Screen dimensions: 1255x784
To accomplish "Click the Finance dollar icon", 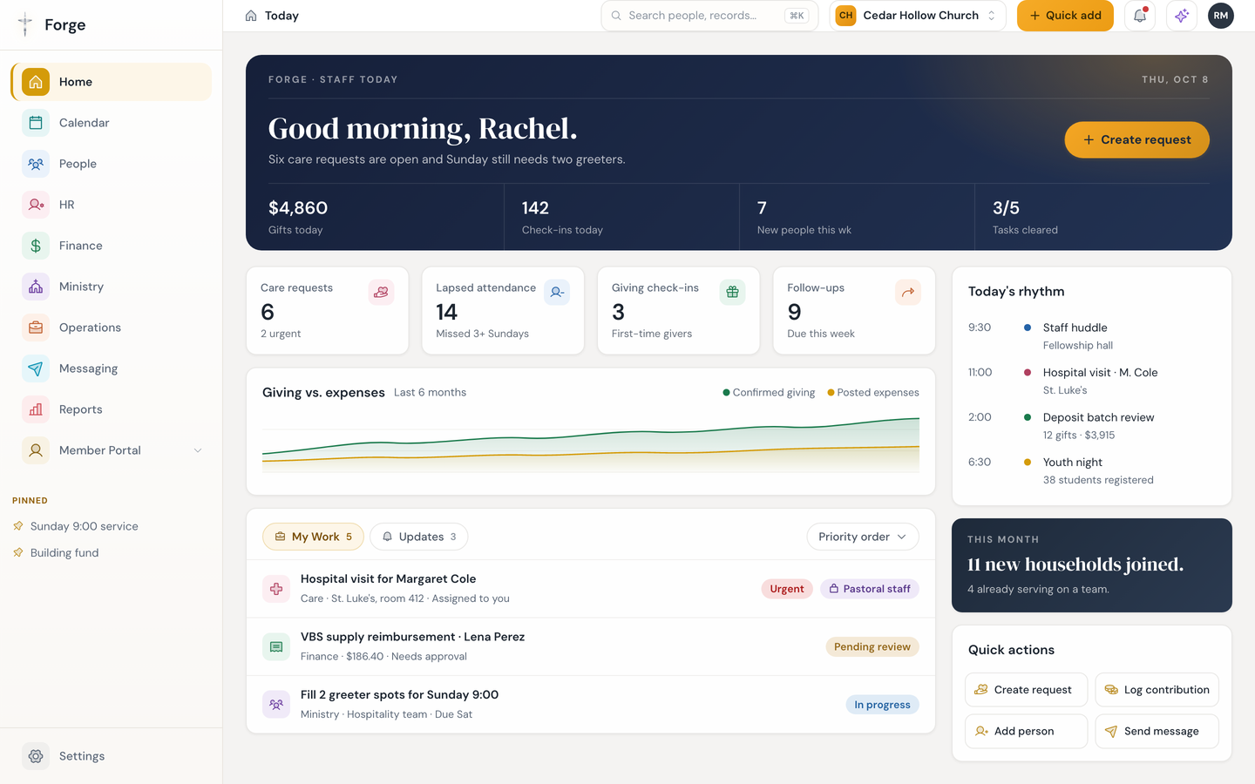I will tap(36, 246).
